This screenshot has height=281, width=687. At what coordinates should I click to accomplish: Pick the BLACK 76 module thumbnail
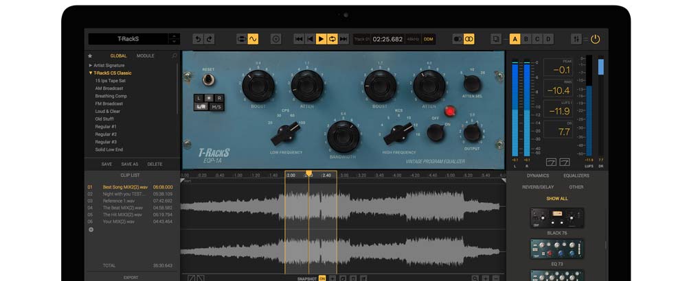point(557,218)
